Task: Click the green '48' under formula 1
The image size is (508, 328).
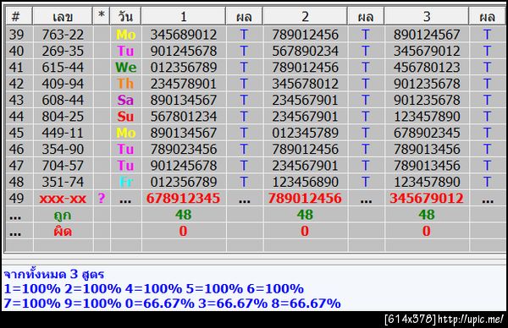Action: (184, 215)
